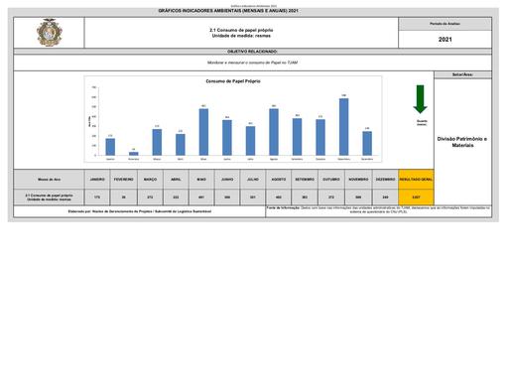508x392 pixels.
Task: Click the value cell under ABRIL
Action: pyautogui.click(x=176, y=197)
